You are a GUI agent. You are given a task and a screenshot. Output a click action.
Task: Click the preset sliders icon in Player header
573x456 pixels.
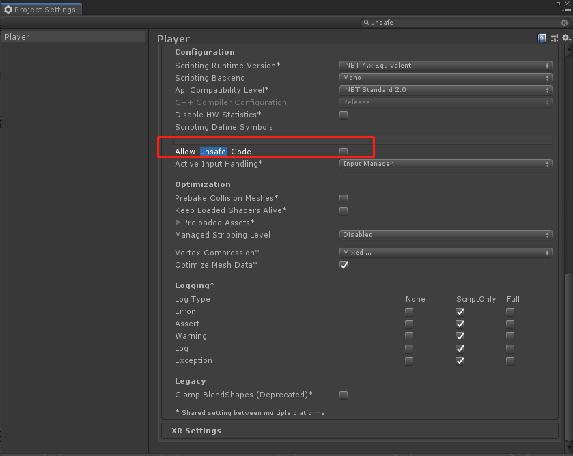[555, 38]
